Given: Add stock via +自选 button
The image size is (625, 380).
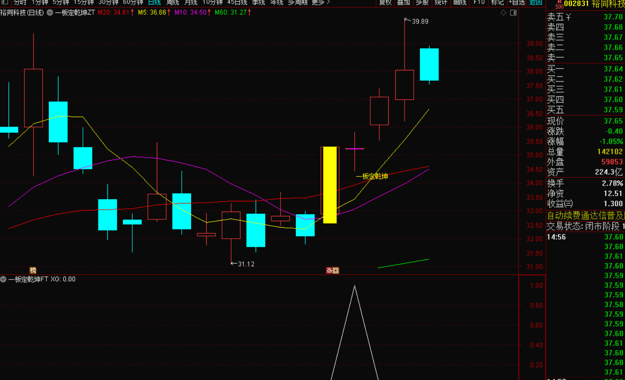Looking at the screenshot, I should click(x=517, y=2).
